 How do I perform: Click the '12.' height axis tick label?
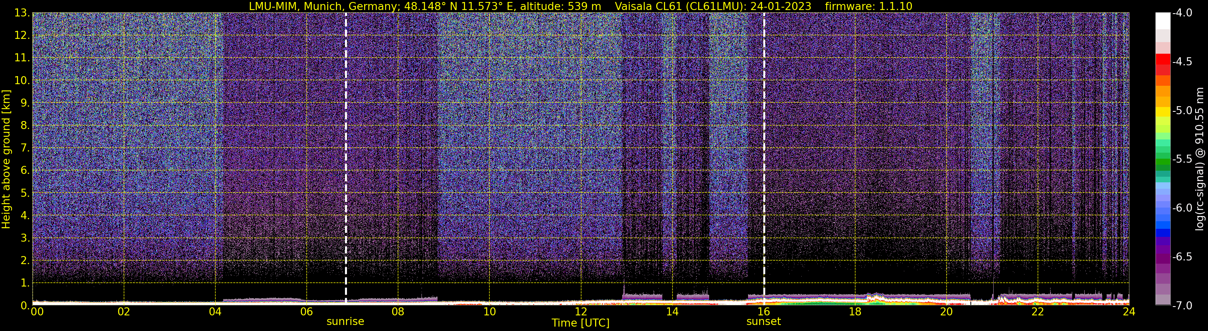[x=22, y=36]
